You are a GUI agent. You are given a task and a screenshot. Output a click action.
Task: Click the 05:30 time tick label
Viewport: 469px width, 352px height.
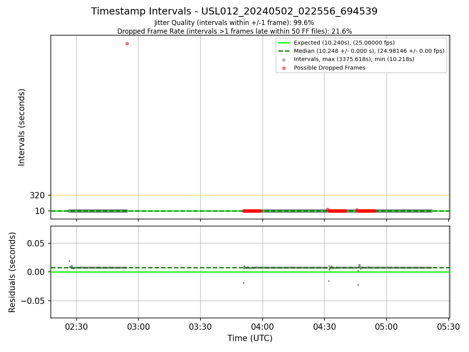tap(448, 327)
